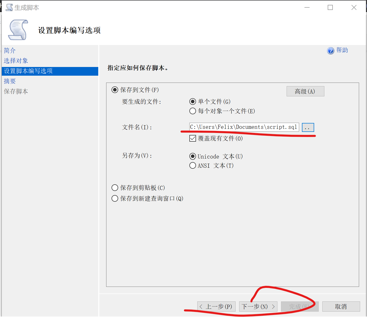This screenshot has height=317, width=367.
Task: Click the large script wizard icon
Action: [x=18, y=30]
